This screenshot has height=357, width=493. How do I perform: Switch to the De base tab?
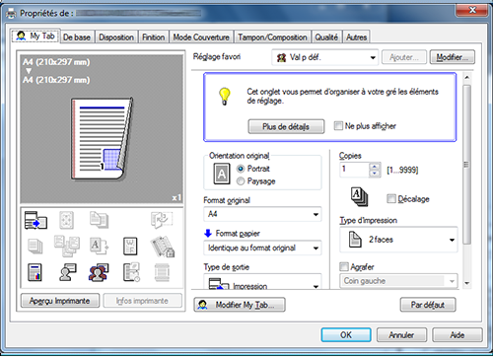coord(77,37)
